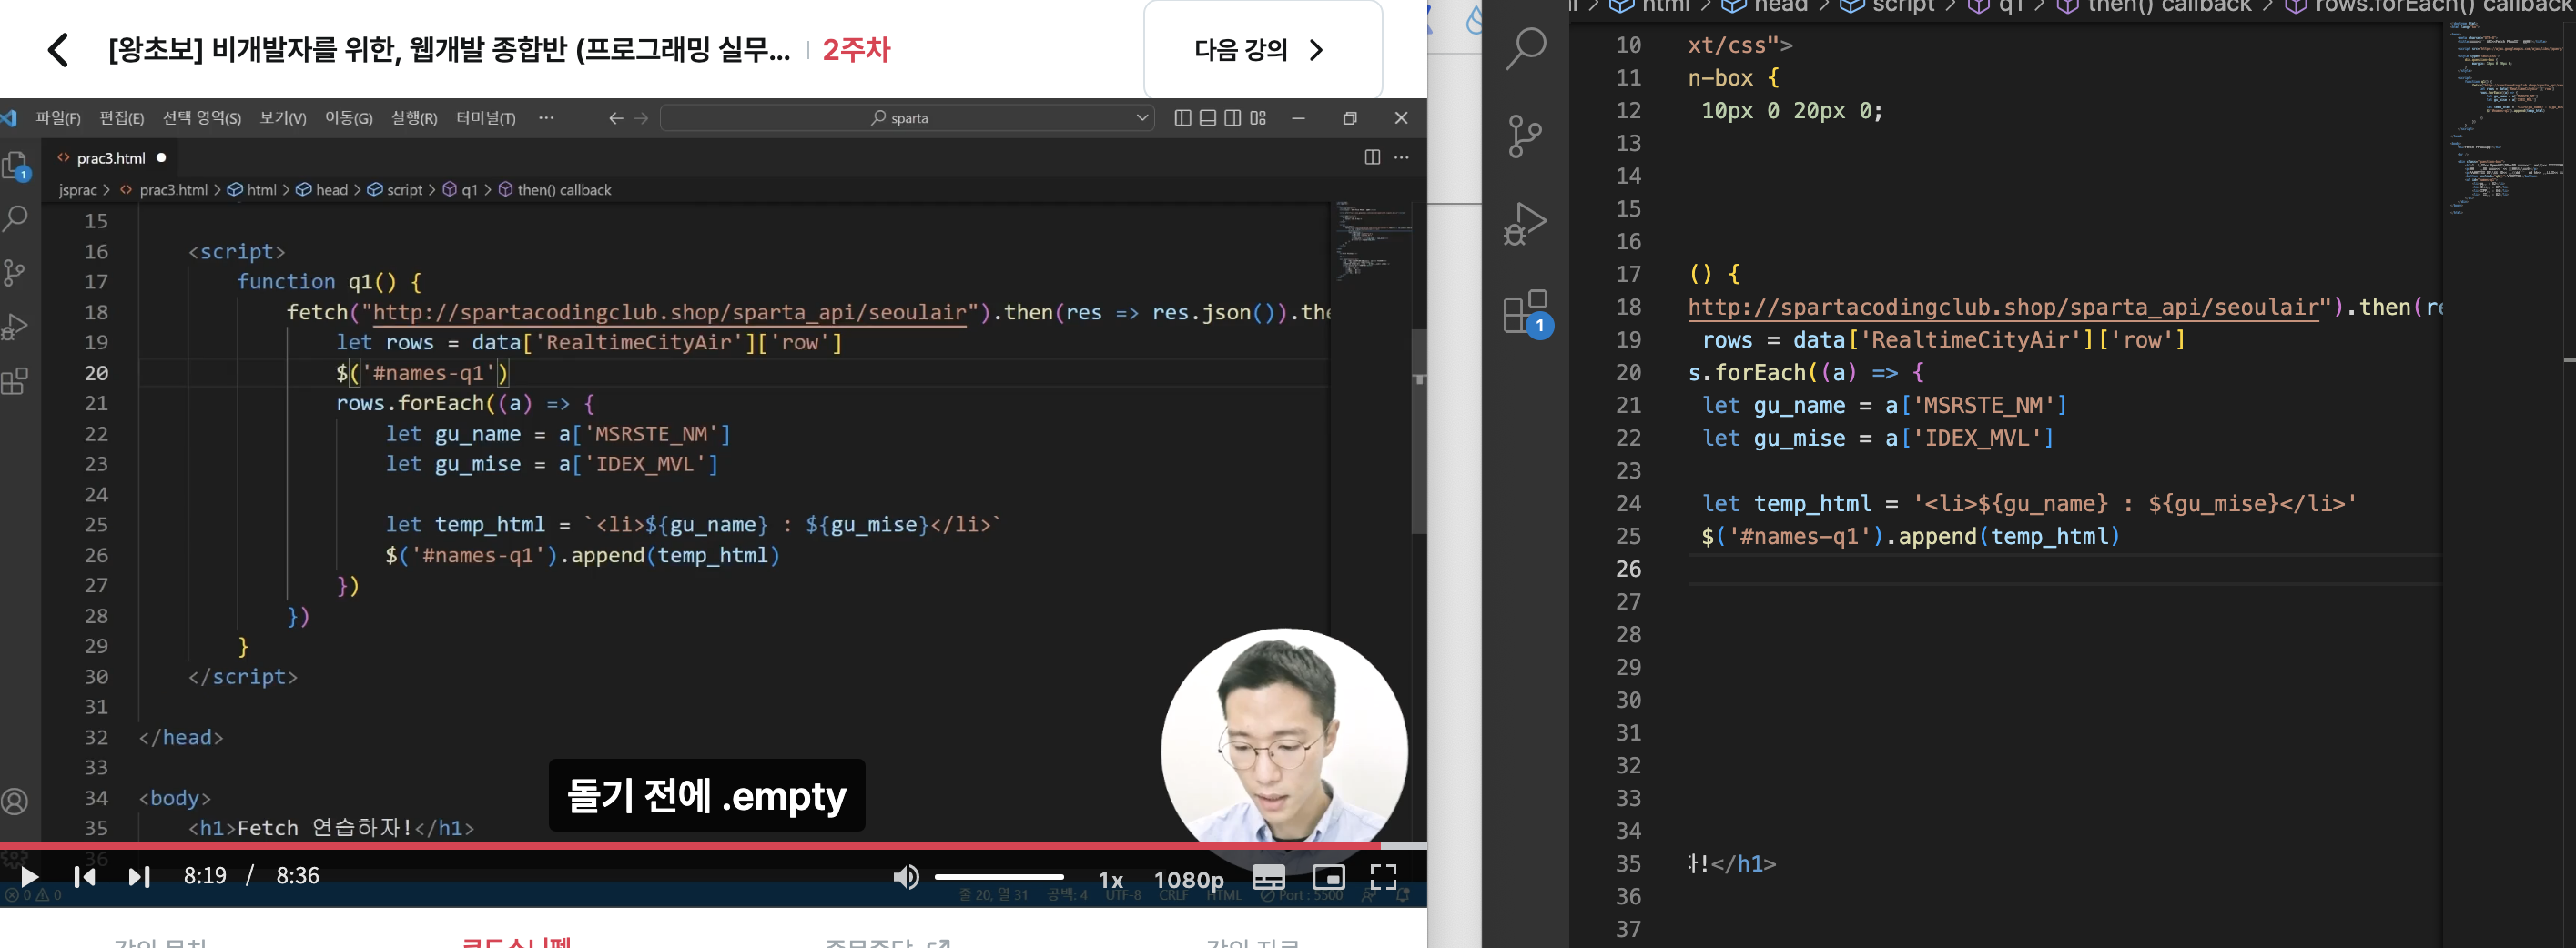Click the lecture title starting with [왕초보]

click(x=449, y=50)
